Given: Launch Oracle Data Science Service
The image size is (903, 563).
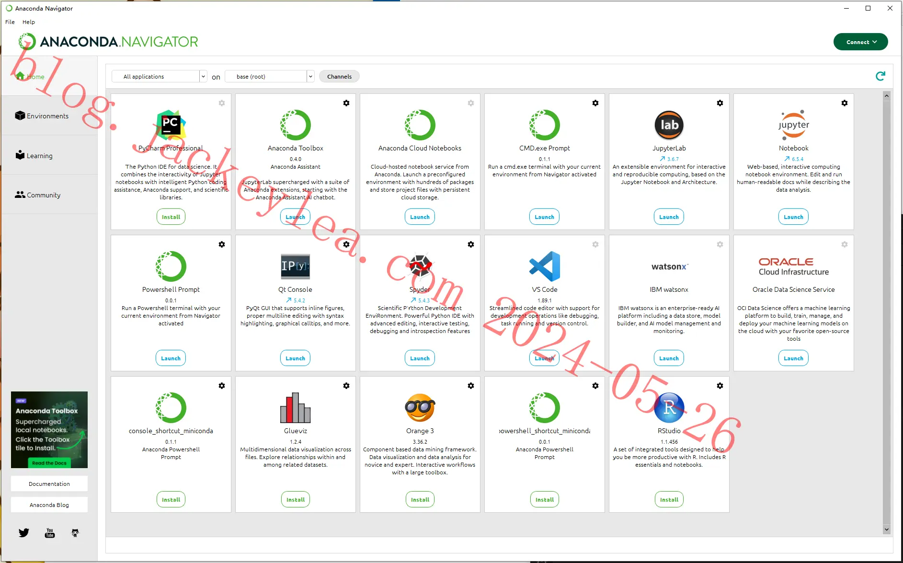Looking at the screenshot, I should (x=794, y=358).
